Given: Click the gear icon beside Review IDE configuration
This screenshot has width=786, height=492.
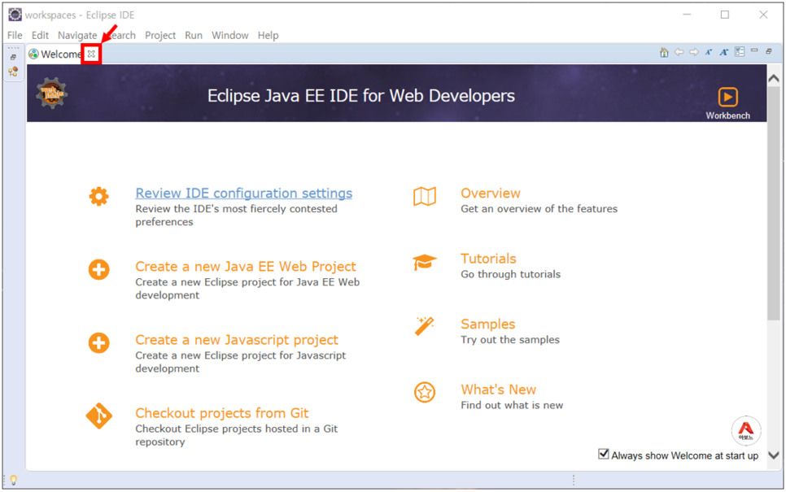Looking at the screenshot, I should click(98, 197).
